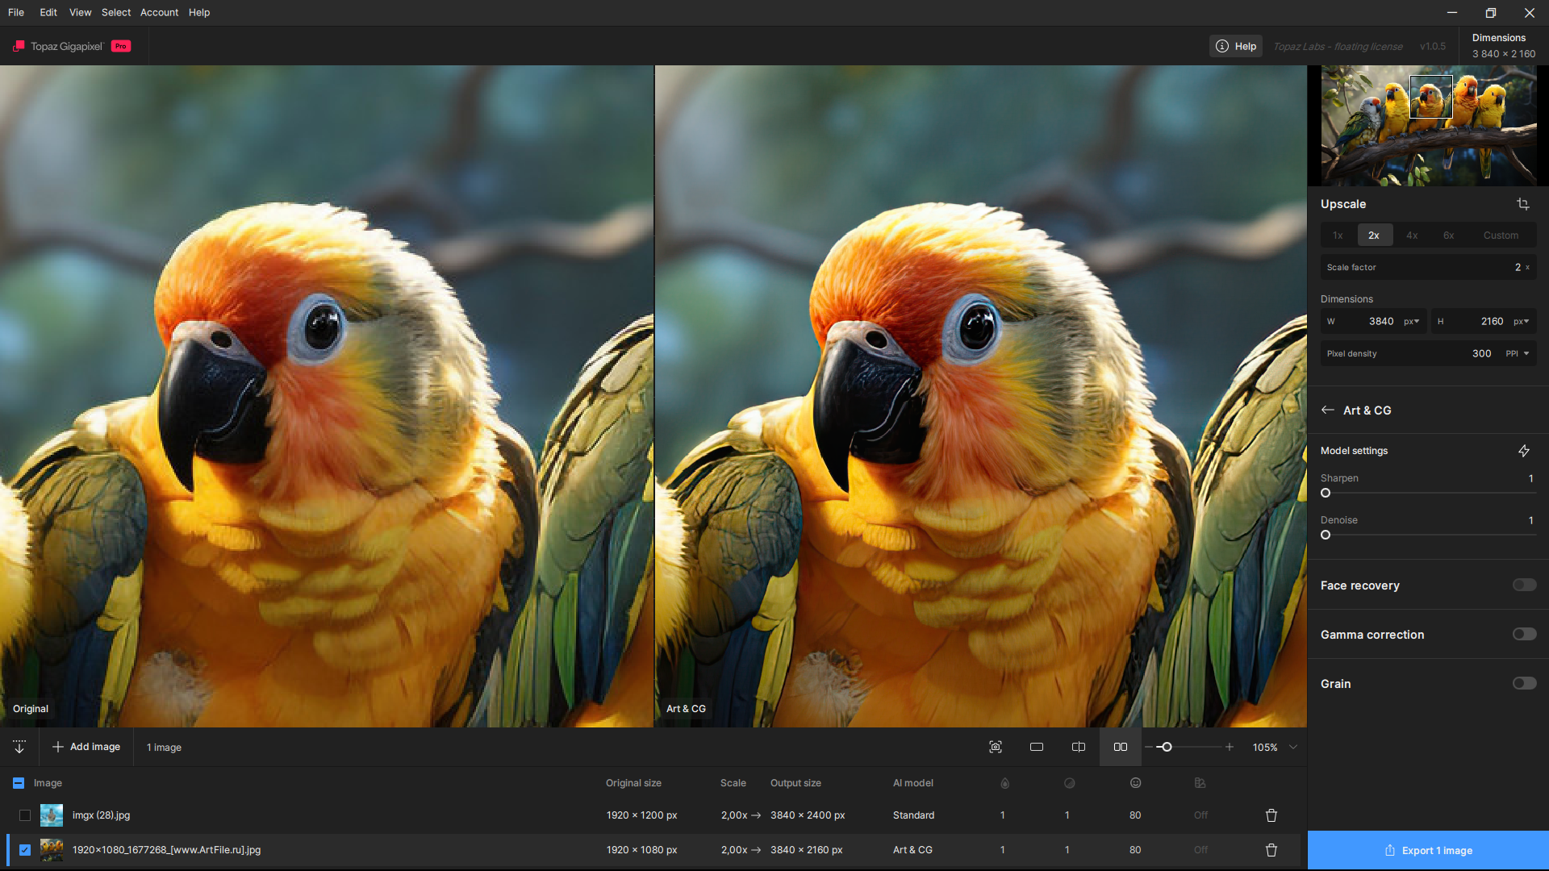The width and height of the screenshot is (1549, 871).
Task: Select the split slider view mode
Action: pyautogui.click(x=1079, y=747)
